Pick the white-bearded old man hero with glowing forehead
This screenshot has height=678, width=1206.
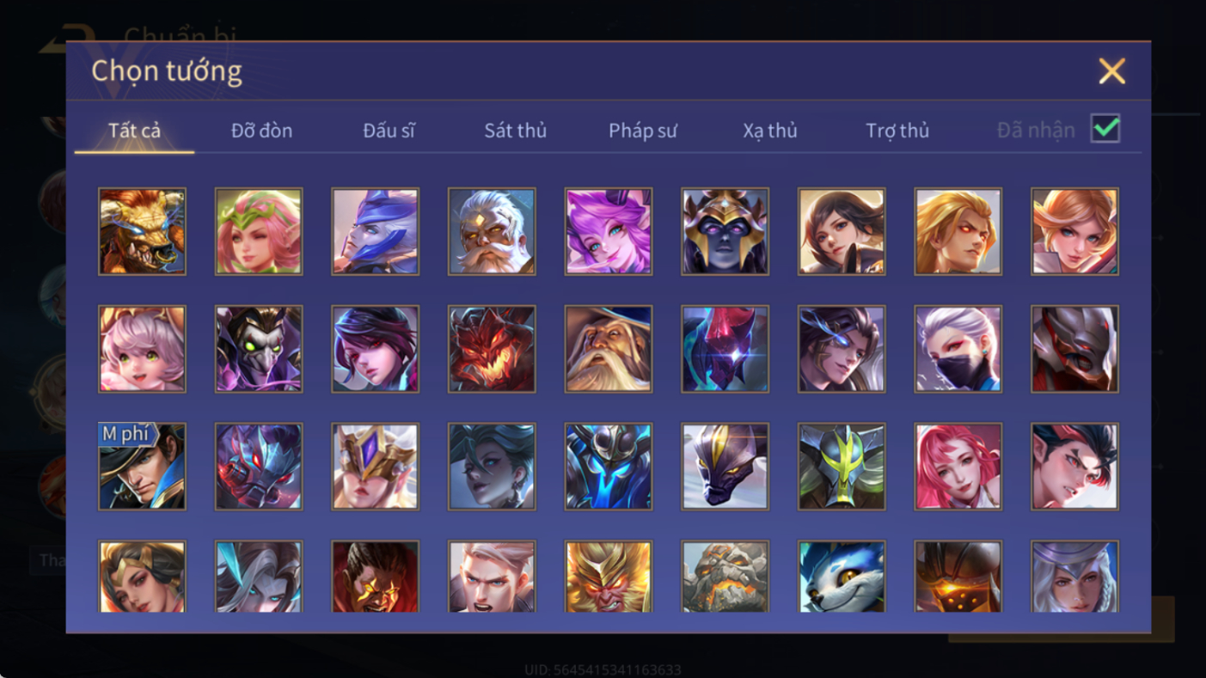click(492, 231)
